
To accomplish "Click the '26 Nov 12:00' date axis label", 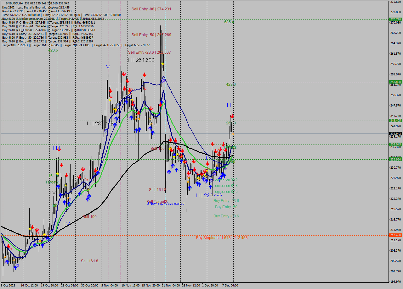I will 191,286.
